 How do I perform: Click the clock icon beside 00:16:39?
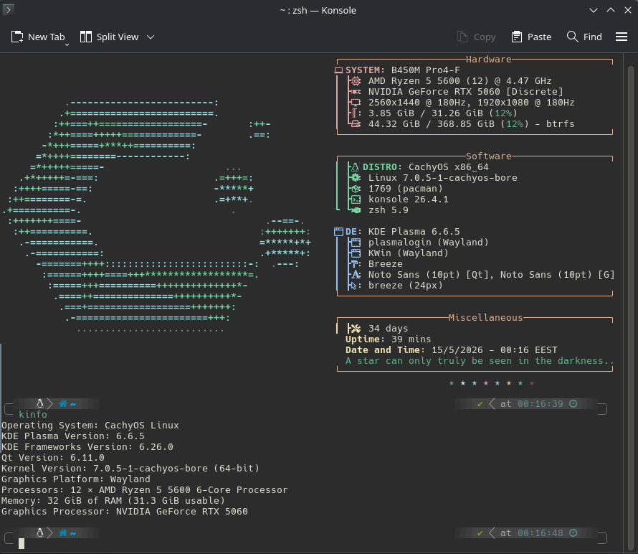[573, 404]
